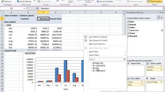Open More Sort Options
The image size is (165, 92).
[x=97, y=44]
